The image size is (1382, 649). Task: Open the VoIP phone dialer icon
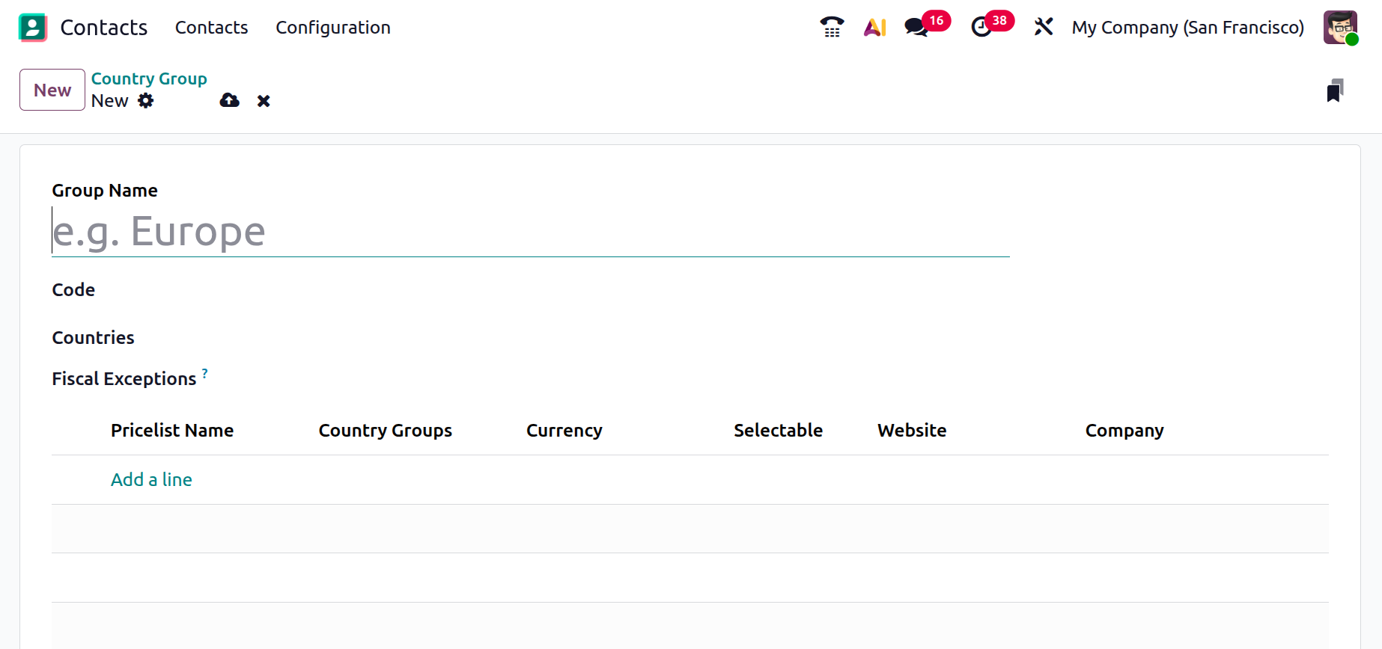(832, 28)
